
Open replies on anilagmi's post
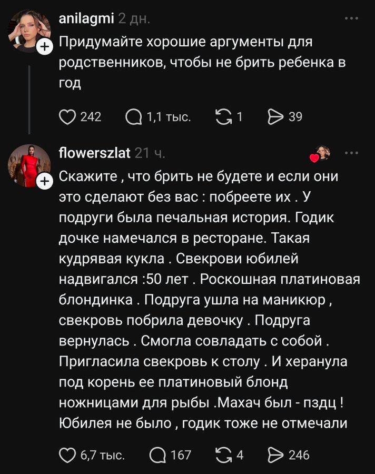click(134, 117)
